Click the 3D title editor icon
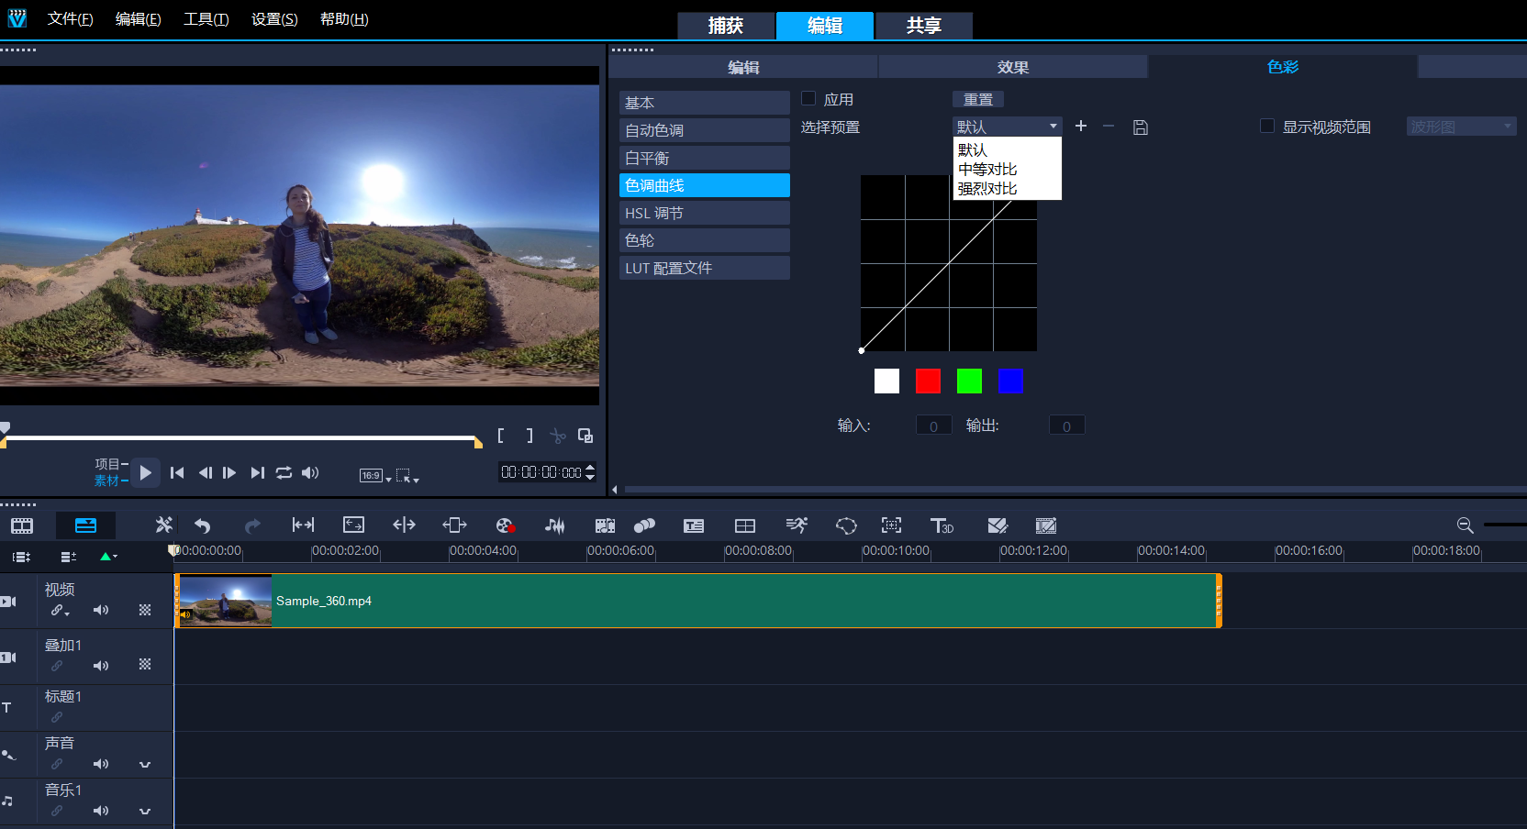The height and width of the screenshot is (829, 1527). (942, 525)
